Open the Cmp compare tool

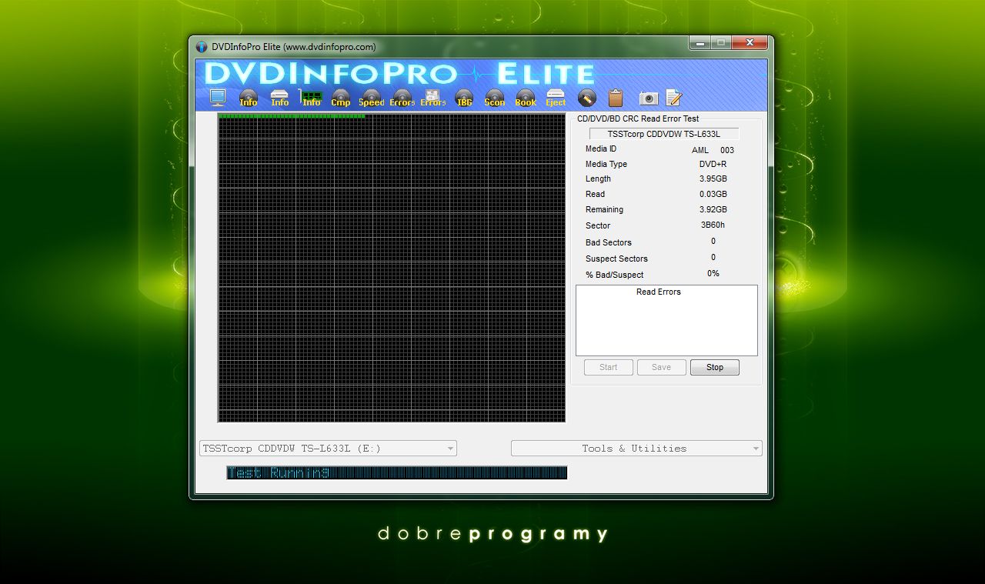click(341, 98)
